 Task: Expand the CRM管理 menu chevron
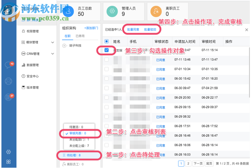coord(53,54)
